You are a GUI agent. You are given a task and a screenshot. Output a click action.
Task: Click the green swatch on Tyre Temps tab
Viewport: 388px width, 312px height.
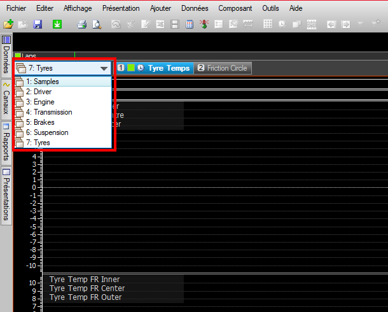131,67
